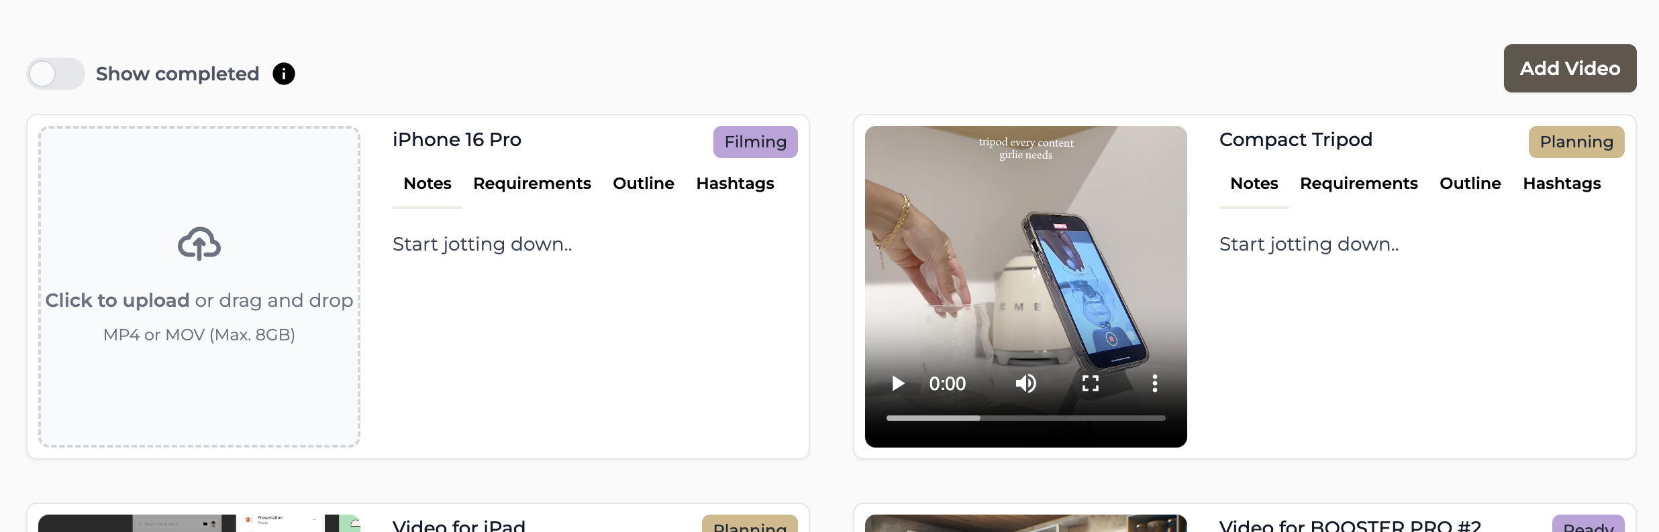1659x532 pixels.
Task: Click the 'MP4 or MOV (Max. 8GB)' text
Action: tap(199, 335)
